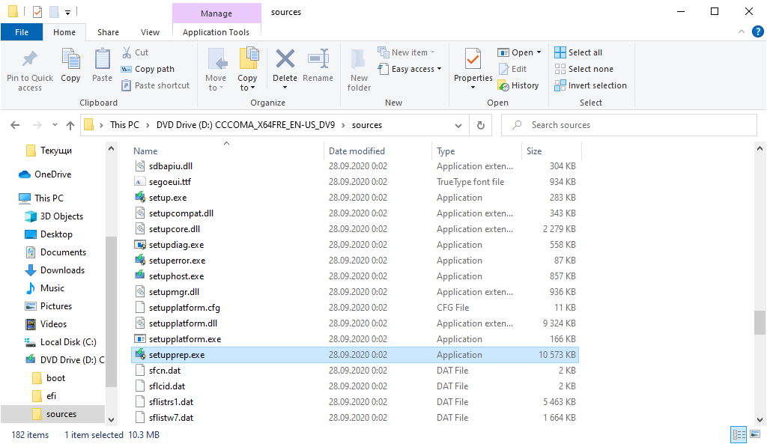Click the Properties checkmark icon

pyautogui.click(x=473, y=60)
